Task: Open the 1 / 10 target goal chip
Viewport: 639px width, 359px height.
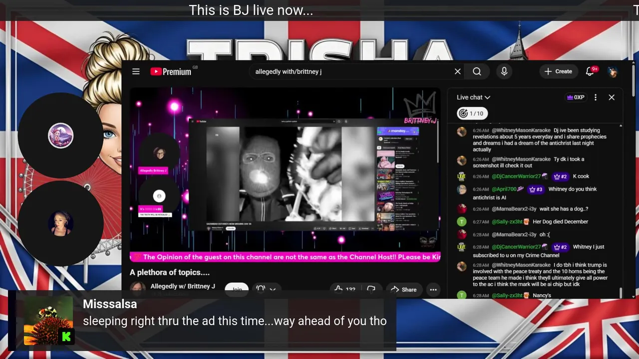Action: click(472, 113)
